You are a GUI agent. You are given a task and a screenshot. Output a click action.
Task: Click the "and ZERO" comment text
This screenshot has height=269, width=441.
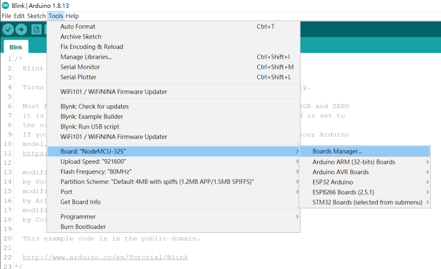point(332,106)
